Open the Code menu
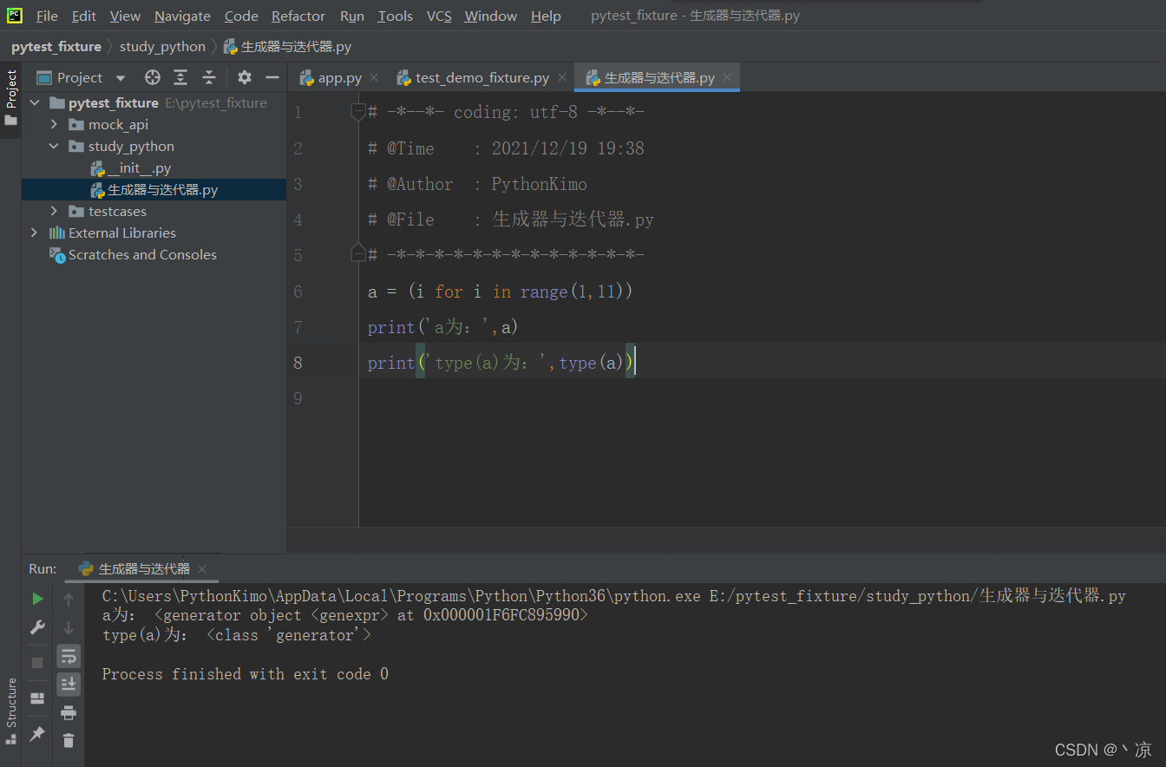 [241, 16]
